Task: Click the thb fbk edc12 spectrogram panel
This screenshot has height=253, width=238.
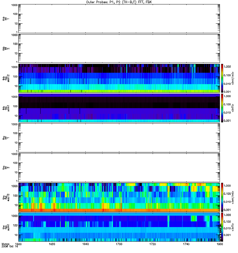Action: (119, 78)
